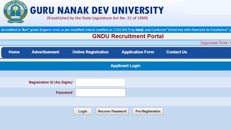Screen dimensions: 231x130
Task: Click the Guru Nanak Dev University logo
Action: 15,12
